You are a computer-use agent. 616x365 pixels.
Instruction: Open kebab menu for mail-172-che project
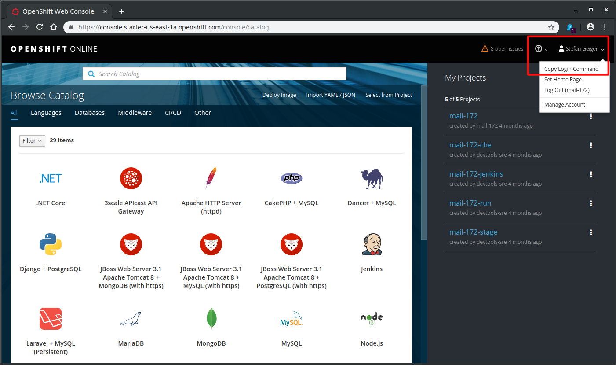[x=591, y=145]
